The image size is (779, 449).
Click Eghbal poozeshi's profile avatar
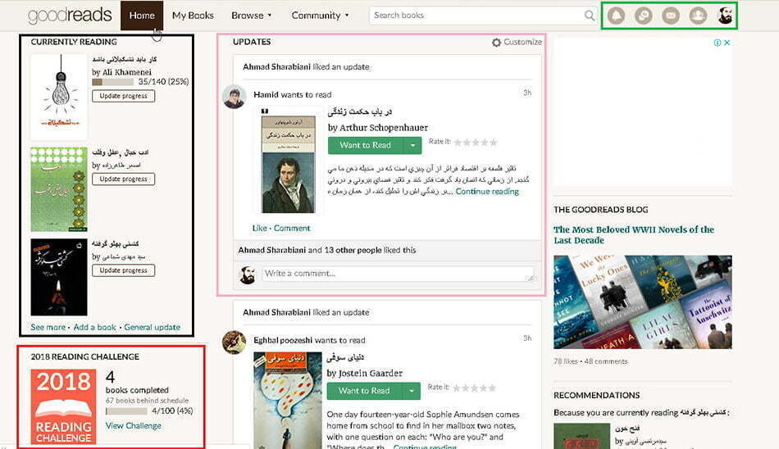tap(234, 342)
